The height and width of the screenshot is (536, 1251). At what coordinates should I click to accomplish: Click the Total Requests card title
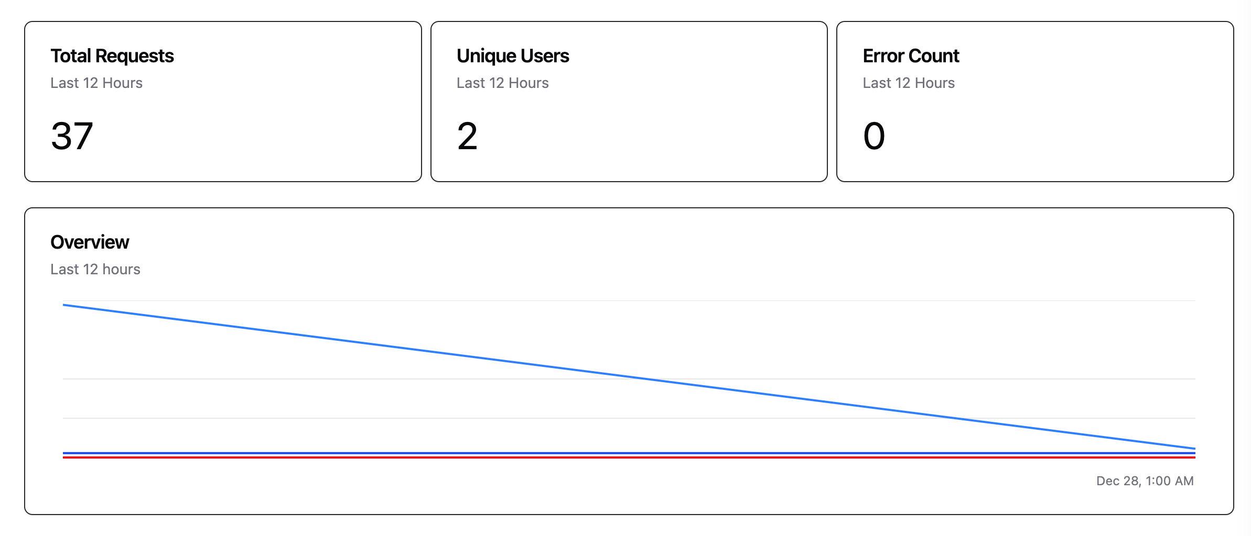pyautogui.click(x=112, y=56)
